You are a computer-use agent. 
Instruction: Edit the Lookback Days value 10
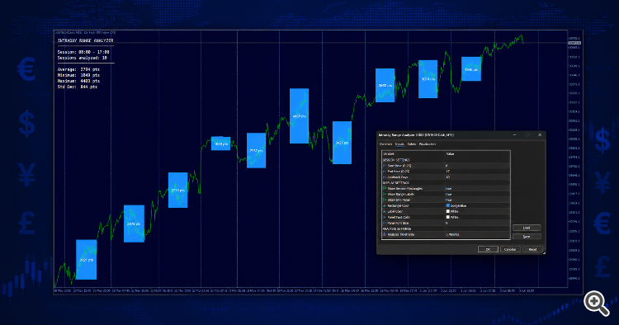(x=447, y=177)
